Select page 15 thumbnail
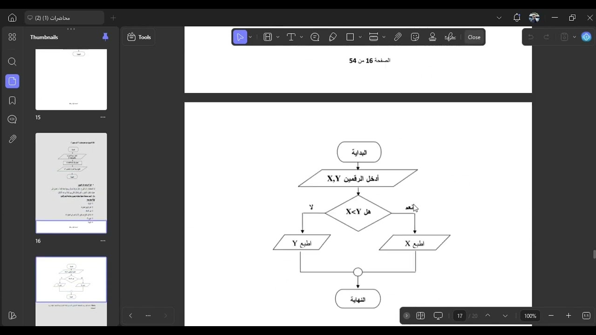This screenshot has width=596, height=335. [x=71, y=79]
